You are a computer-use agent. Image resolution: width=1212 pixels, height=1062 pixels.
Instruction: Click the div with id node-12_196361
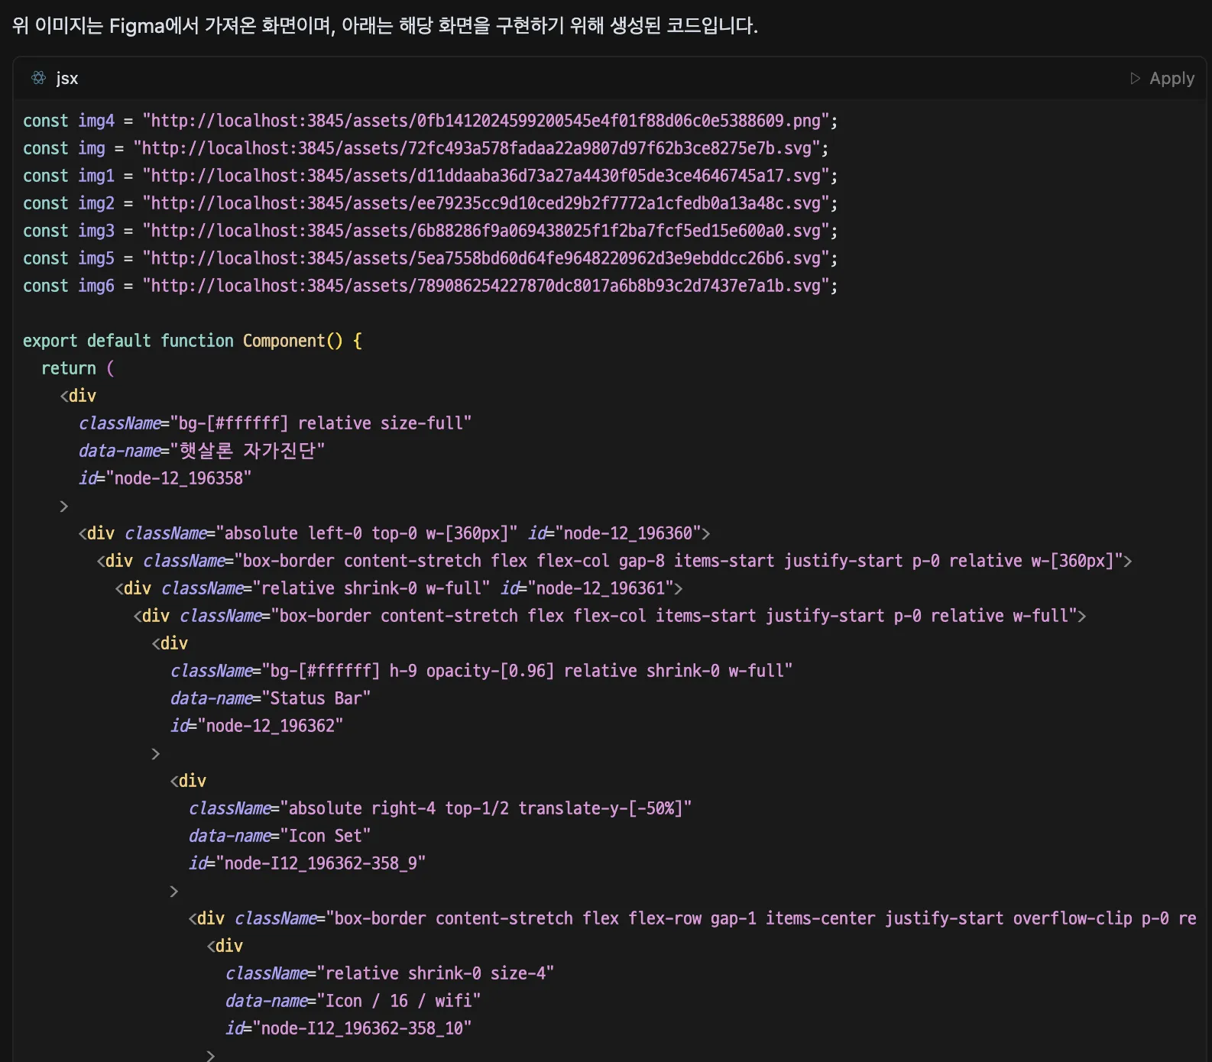[x=399, y=588]
